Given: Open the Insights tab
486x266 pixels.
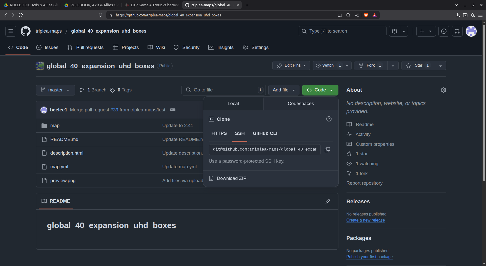Looking at the screenshot, I should [221, 47].
